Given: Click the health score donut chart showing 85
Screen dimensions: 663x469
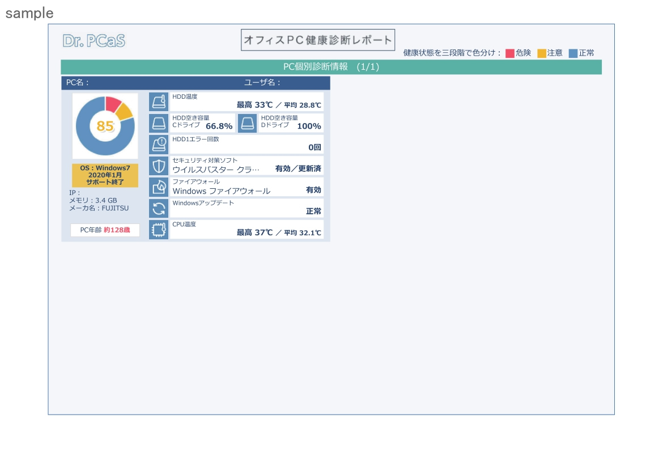Looking at the screenshot, I should point(105,126).
